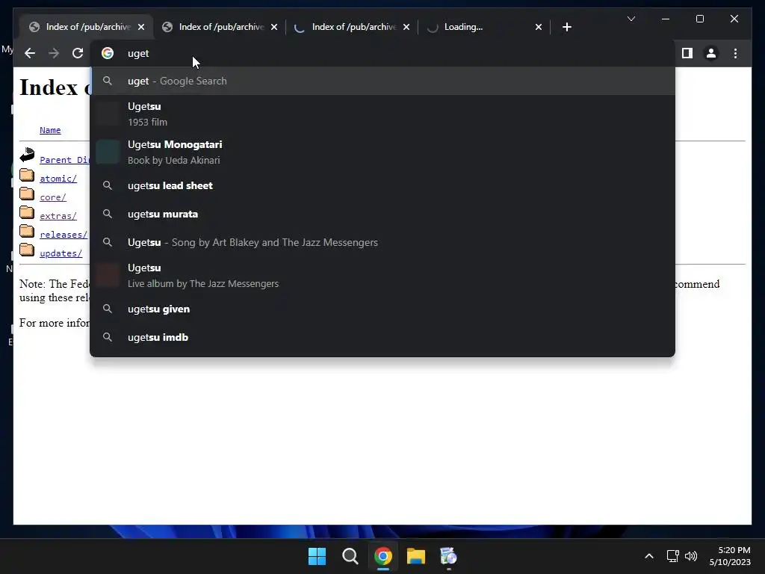
Task: Click the Ugetsu 1953 film thumbnail
Action: (108, 114)
